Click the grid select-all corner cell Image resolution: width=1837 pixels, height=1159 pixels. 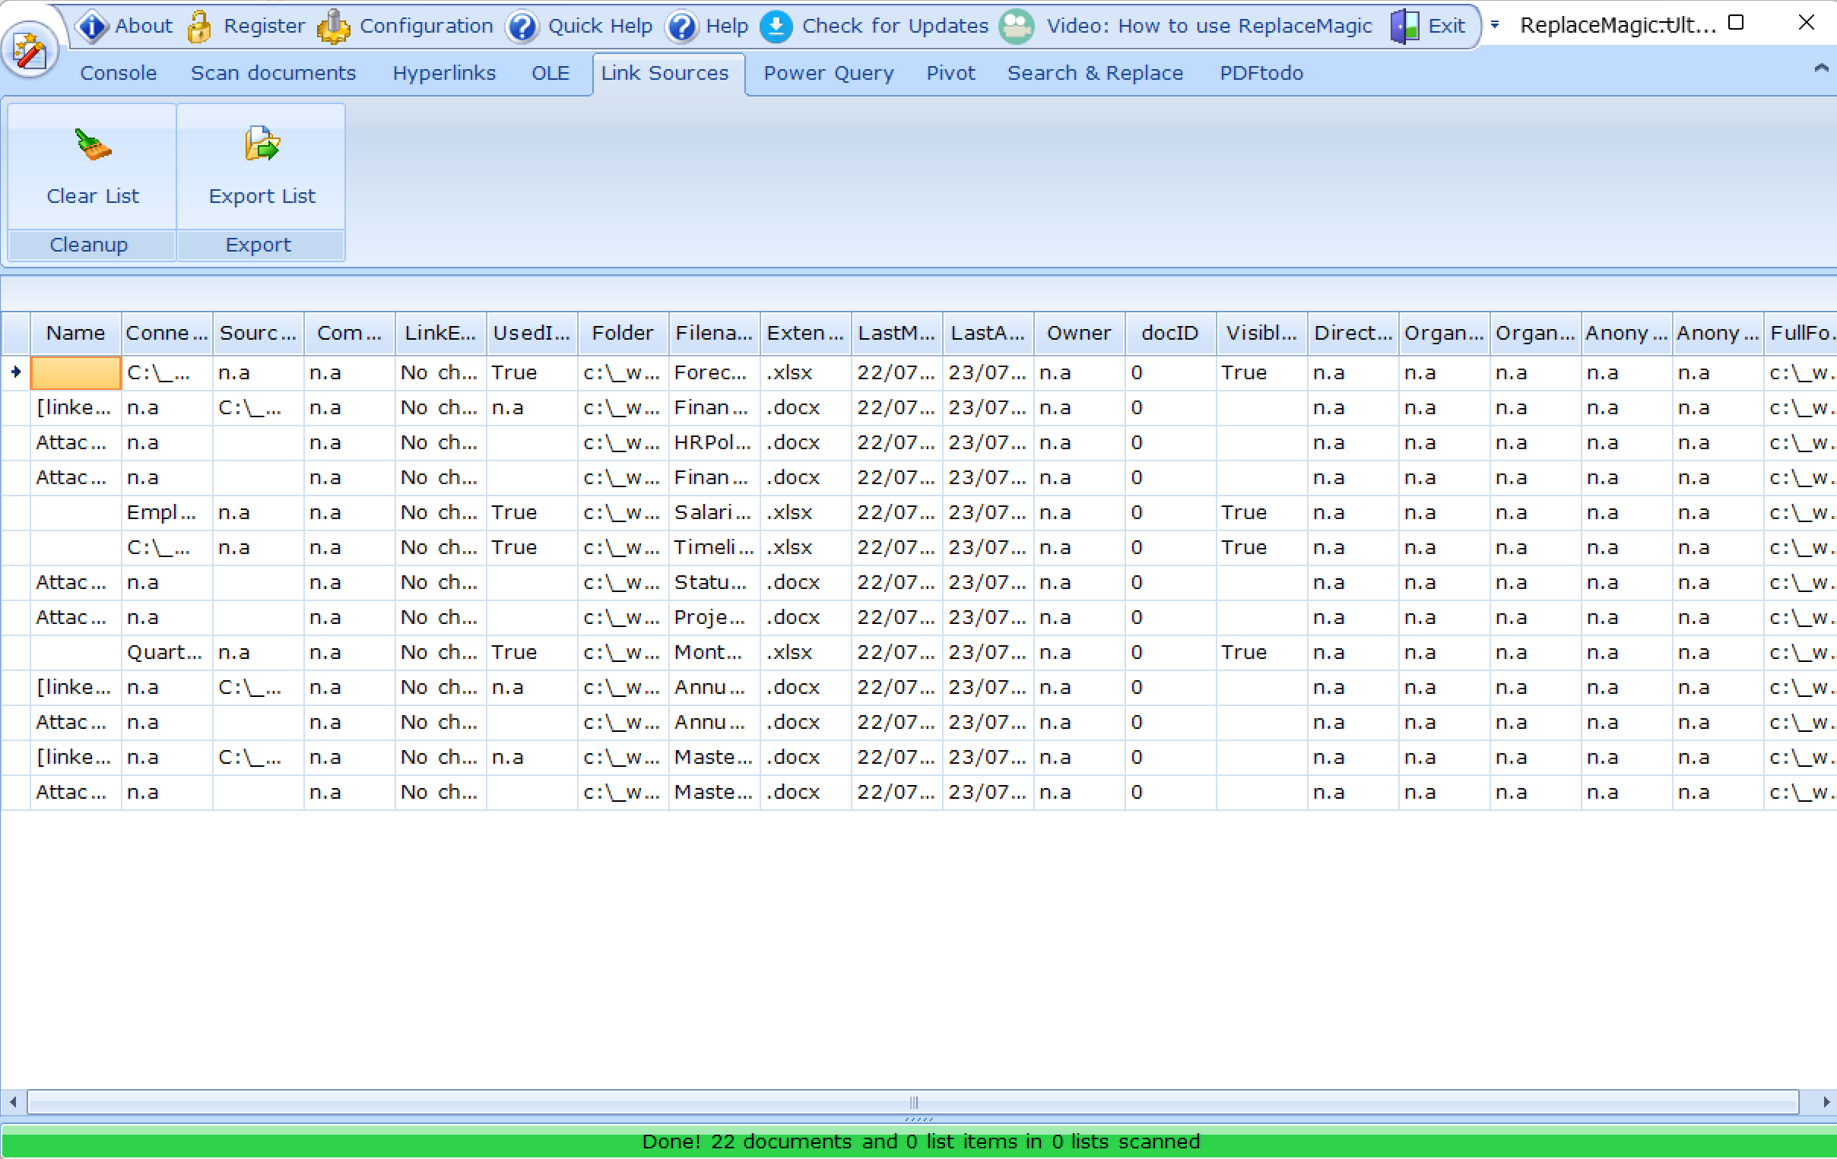[15, 333]
